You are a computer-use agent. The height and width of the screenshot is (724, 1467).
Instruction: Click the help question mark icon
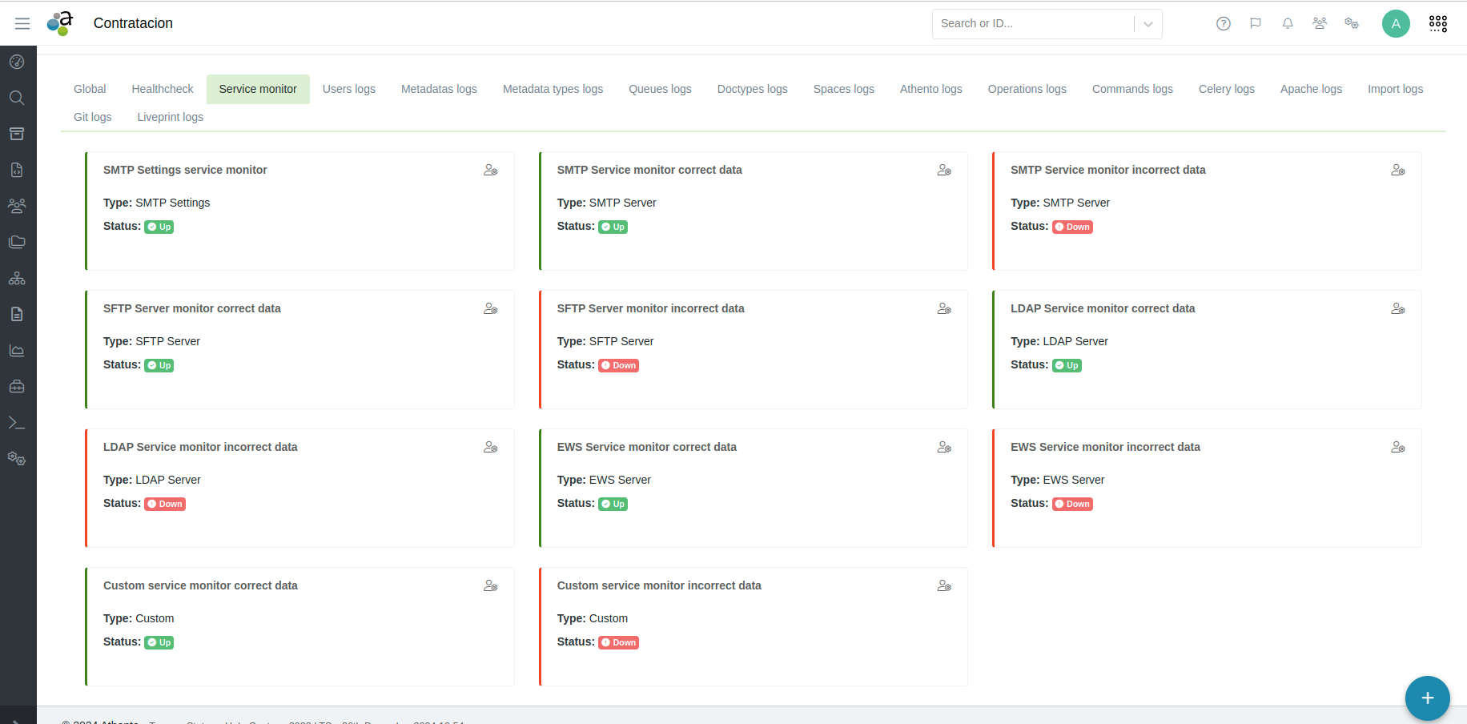pos(1223,24)
